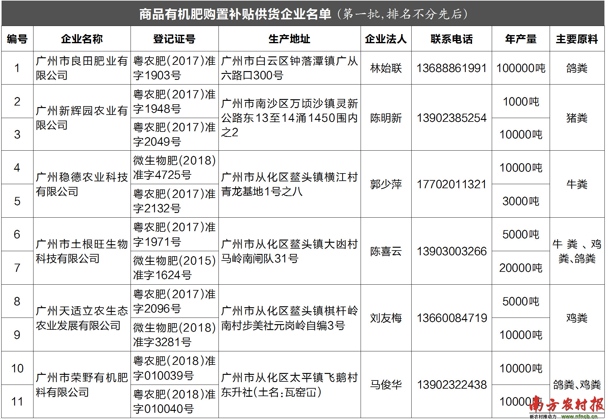The height and width of the screenshot is (419, 606).
Task: Select certificate 粤农肥(2017)准字1948号
Action: [174, 101]
